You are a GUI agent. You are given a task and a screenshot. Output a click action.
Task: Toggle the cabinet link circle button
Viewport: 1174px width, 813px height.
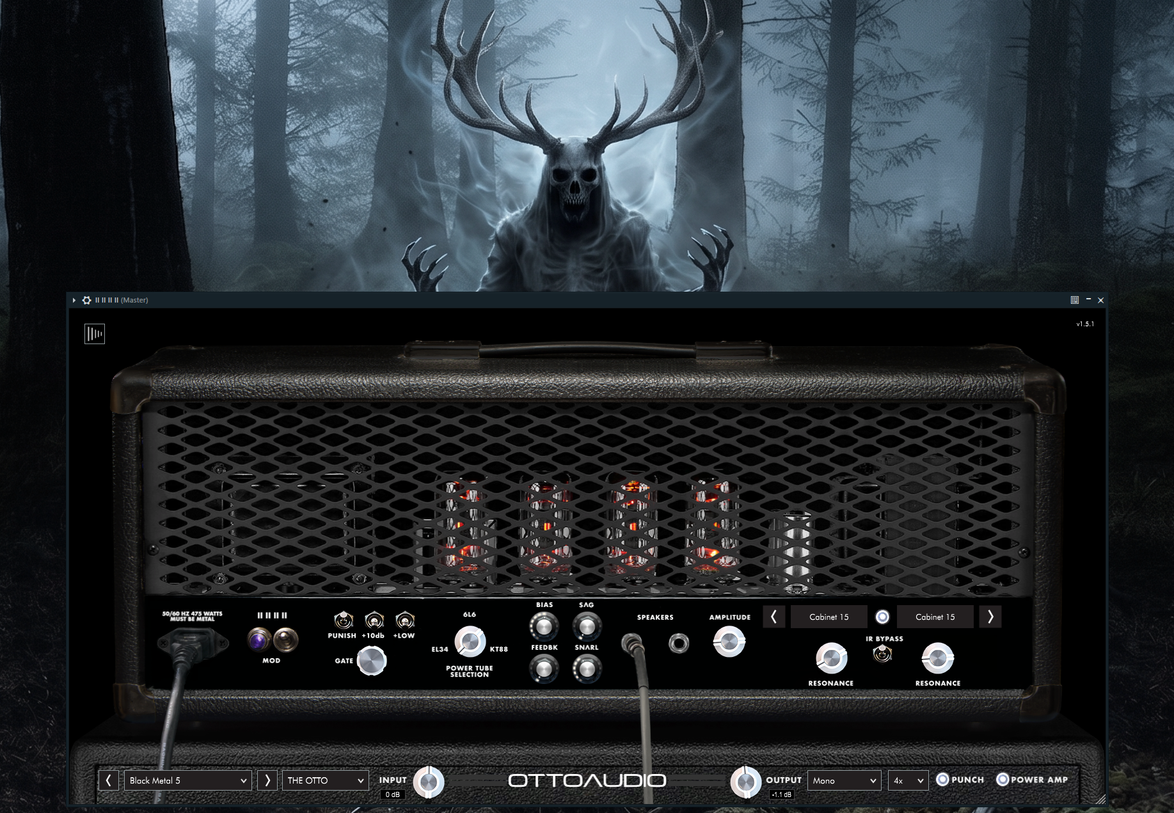click(x=882, y=617)
